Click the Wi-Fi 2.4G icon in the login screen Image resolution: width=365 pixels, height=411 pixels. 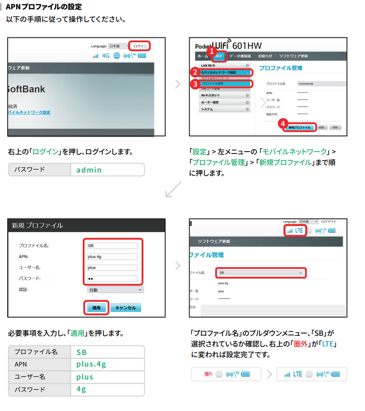pyautogui.click(x=130, y=56)
